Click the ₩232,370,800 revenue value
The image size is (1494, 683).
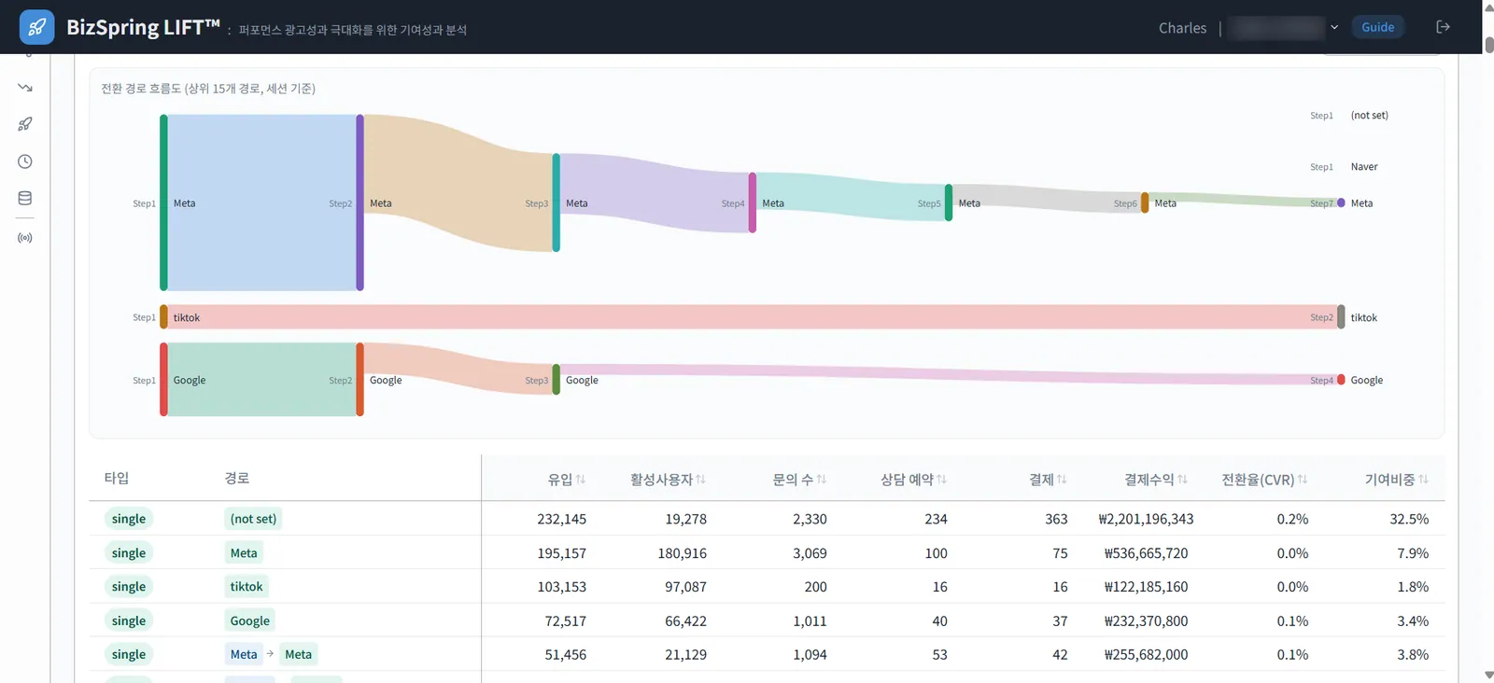(1146, 620)
